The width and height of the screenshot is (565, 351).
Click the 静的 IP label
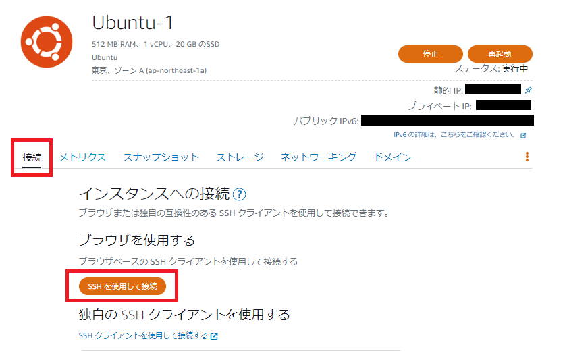[448, 90]
